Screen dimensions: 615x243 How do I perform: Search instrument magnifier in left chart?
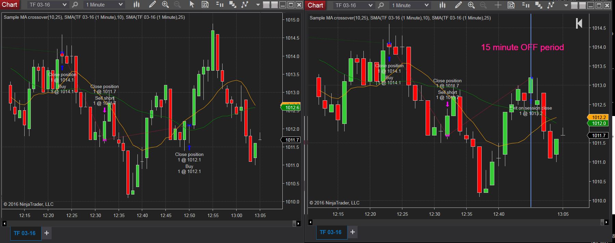[x=75, y=5]
